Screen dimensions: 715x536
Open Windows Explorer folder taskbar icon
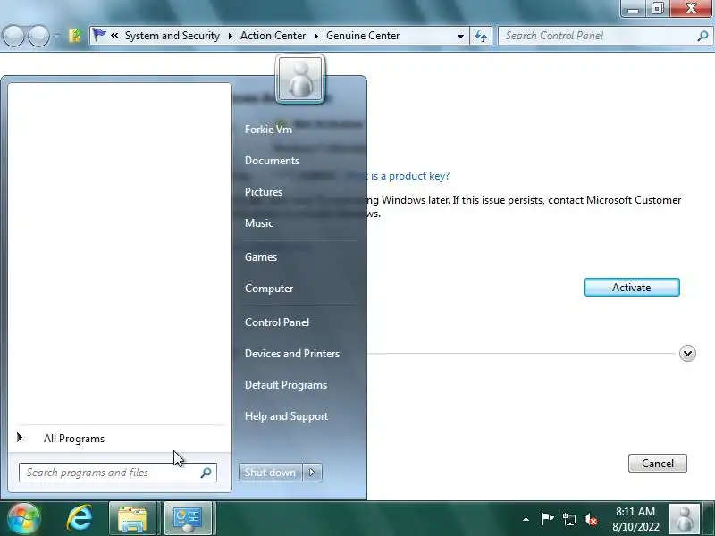(x=132, y=518)
